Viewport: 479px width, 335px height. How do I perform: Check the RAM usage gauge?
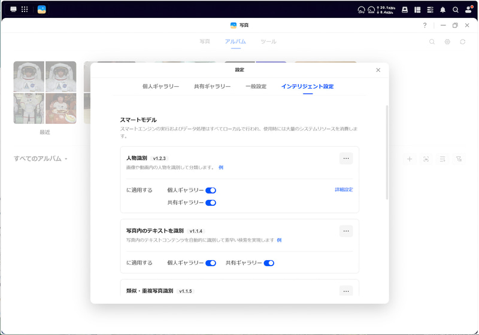[x=371, y=10]
